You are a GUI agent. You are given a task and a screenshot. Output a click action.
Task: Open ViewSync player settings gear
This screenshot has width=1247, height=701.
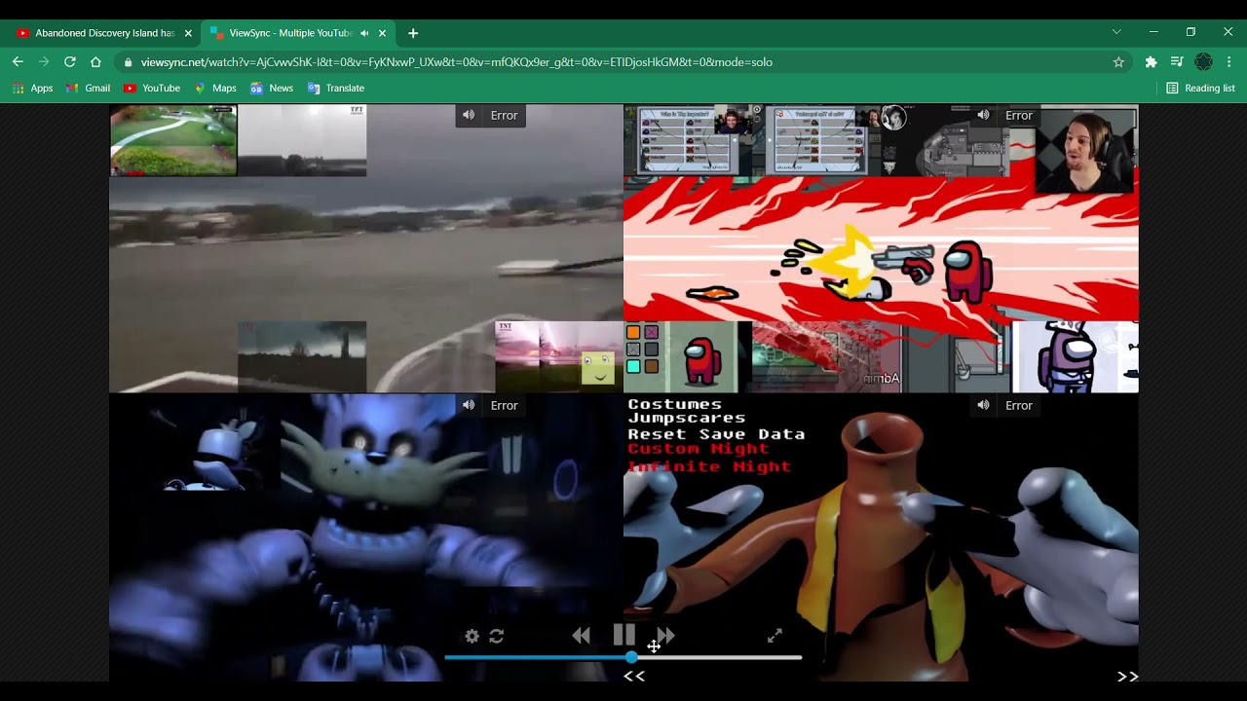[x=472, y=636]
